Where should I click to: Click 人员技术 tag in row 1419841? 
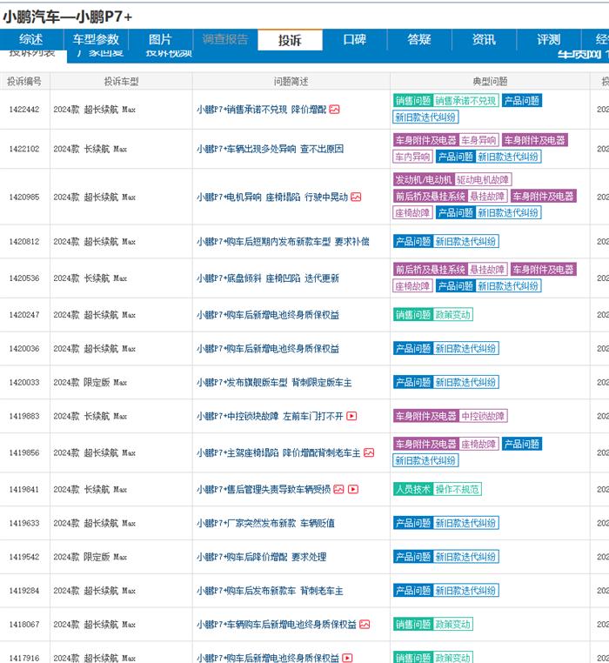(412, 489)
